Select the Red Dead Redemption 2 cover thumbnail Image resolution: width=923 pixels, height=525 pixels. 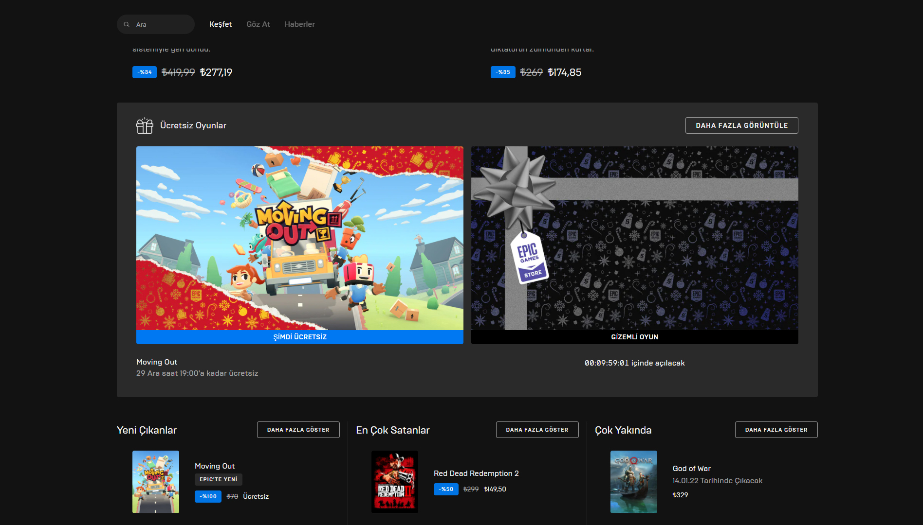click(394, 481)
